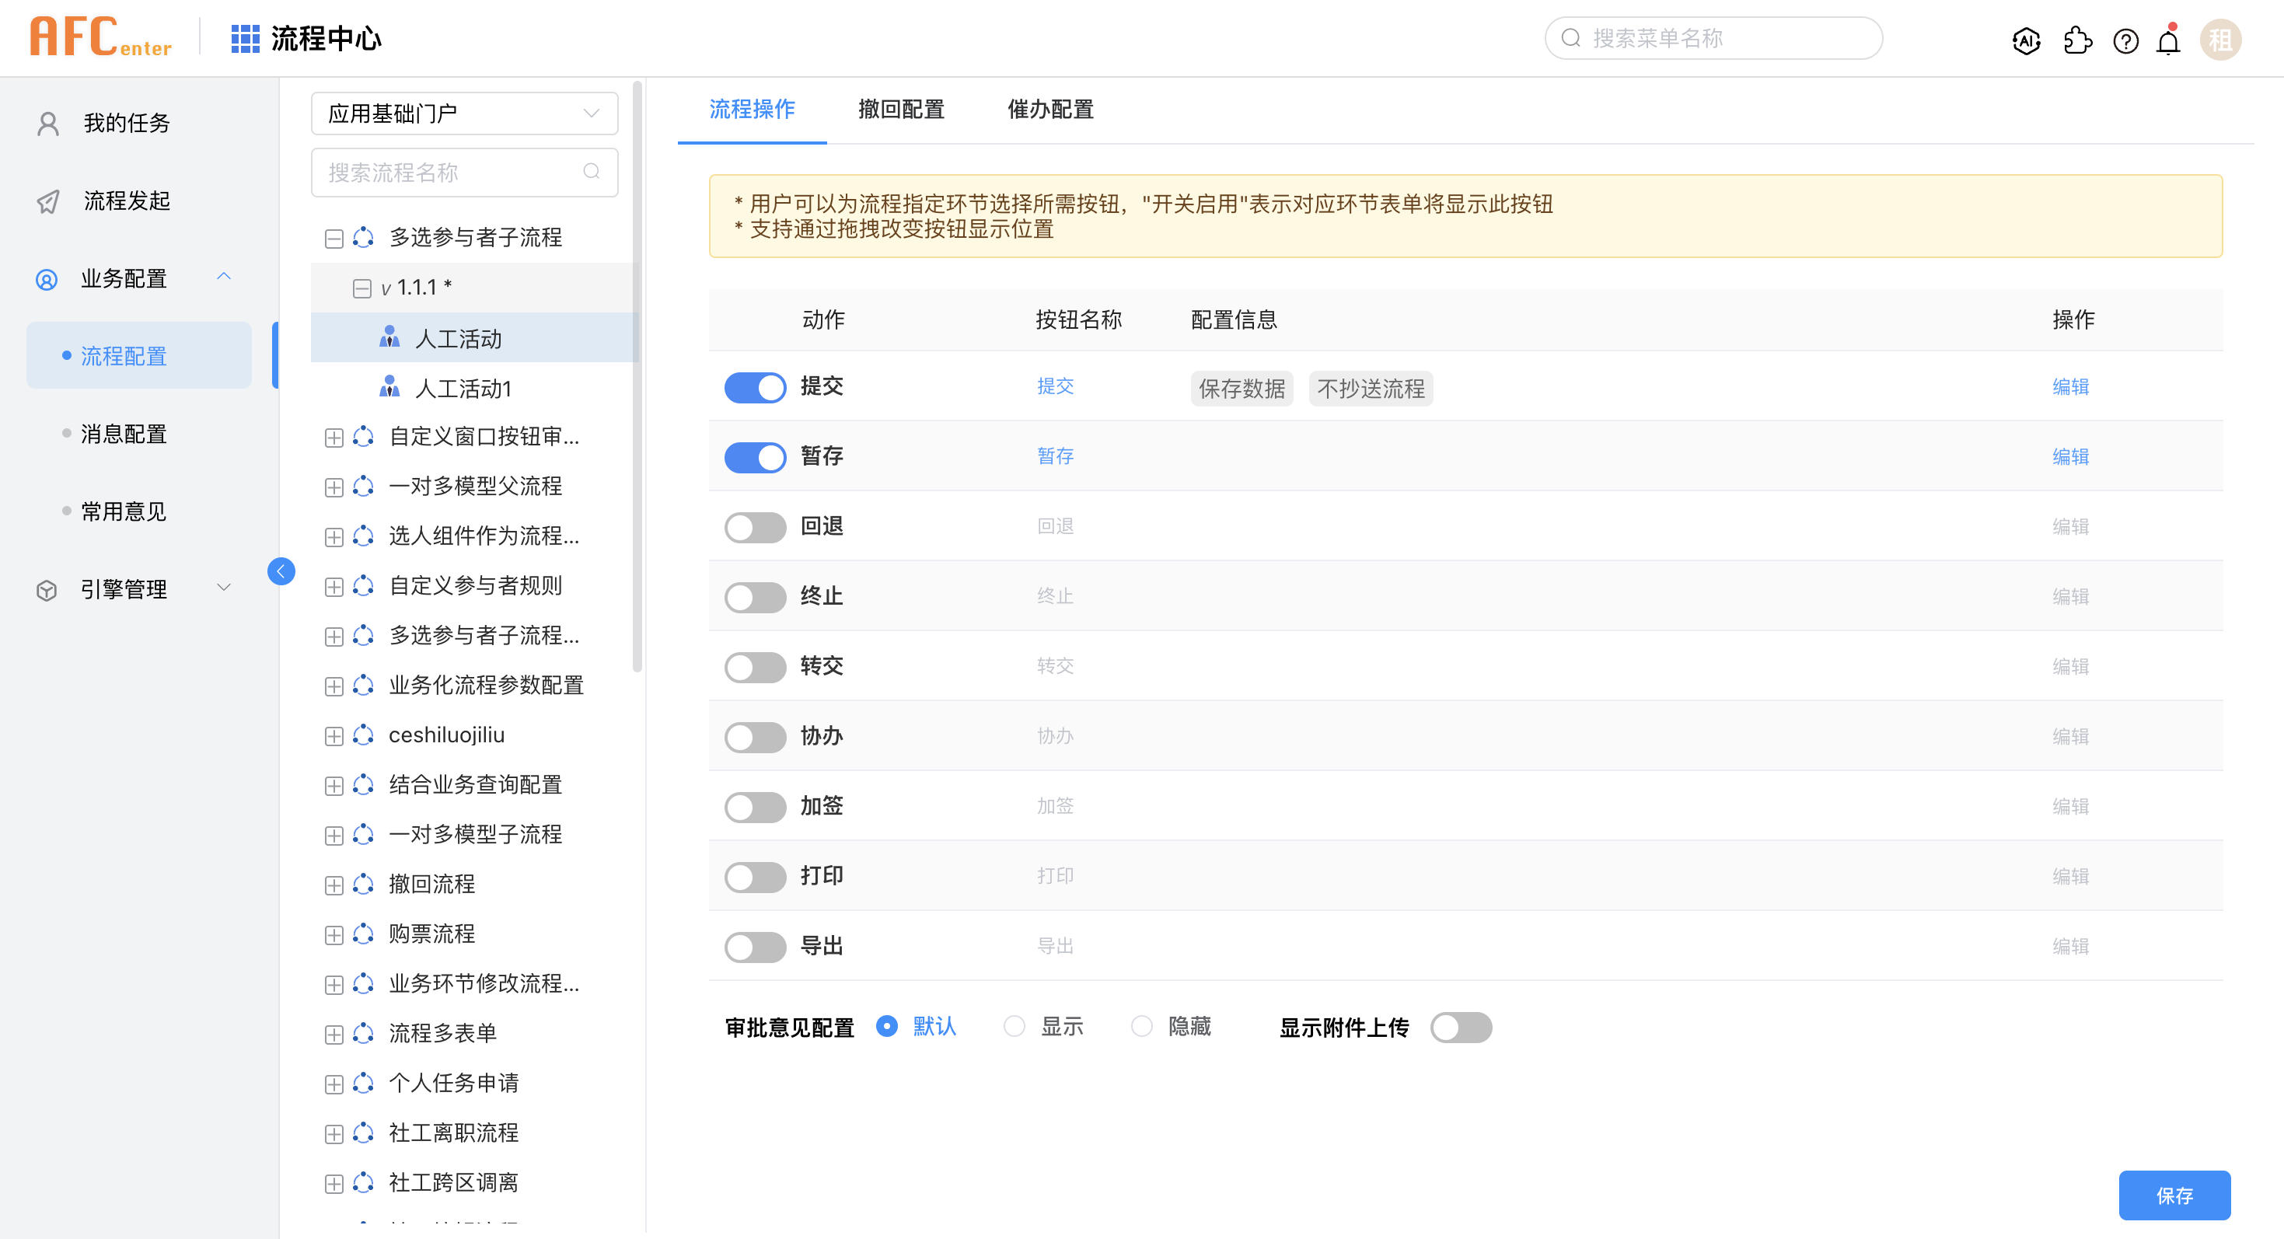Viewport: 2284px width, 1239px height.
Task: Click 编辑 link for 暂存 row
Action: point(2069,456)
